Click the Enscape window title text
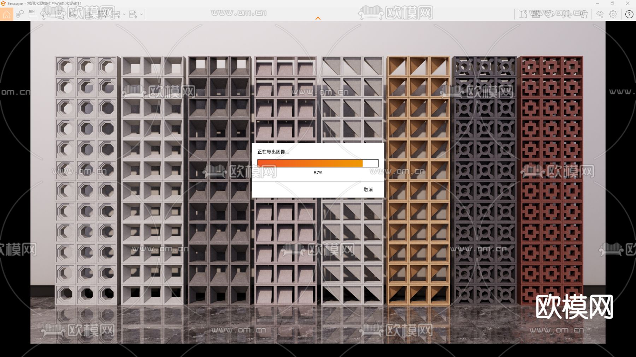Viewport: 636px width, 357px height. tap(45, 4)
